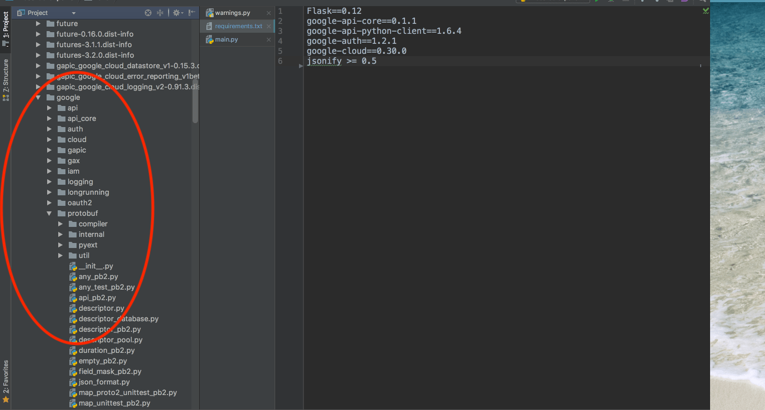Expand the compiler folder

pos(60,224)
